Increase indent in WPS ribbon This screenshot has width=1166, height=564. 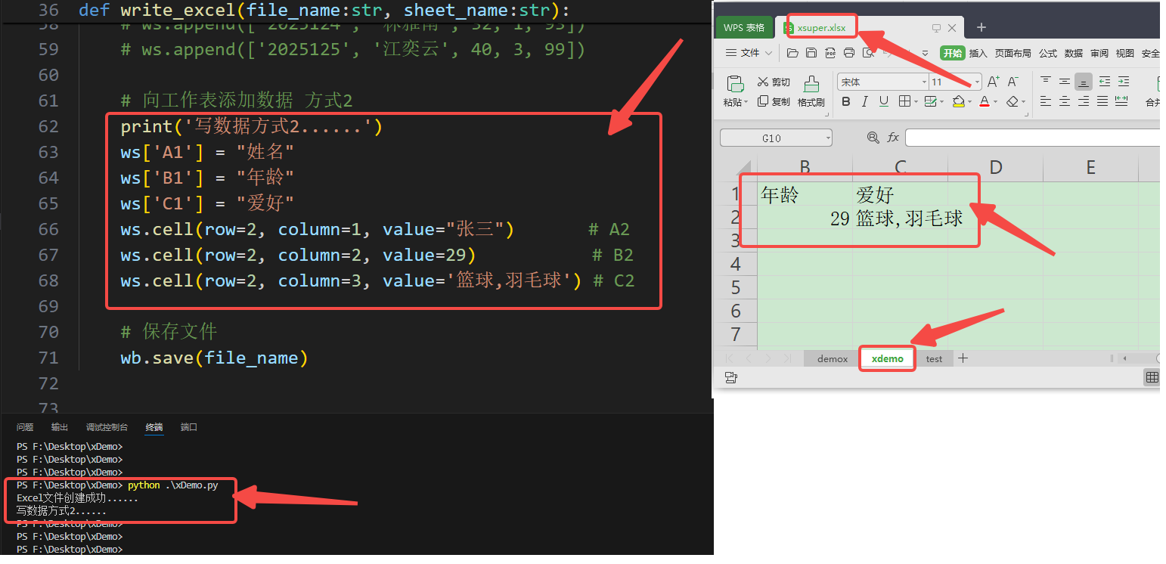coord(1124,82)
